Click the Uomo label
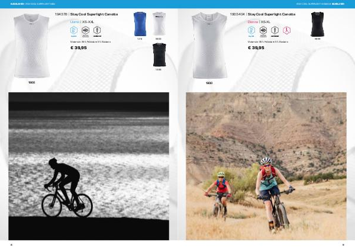This screenshot has height=251, width=355. (75, 22)
